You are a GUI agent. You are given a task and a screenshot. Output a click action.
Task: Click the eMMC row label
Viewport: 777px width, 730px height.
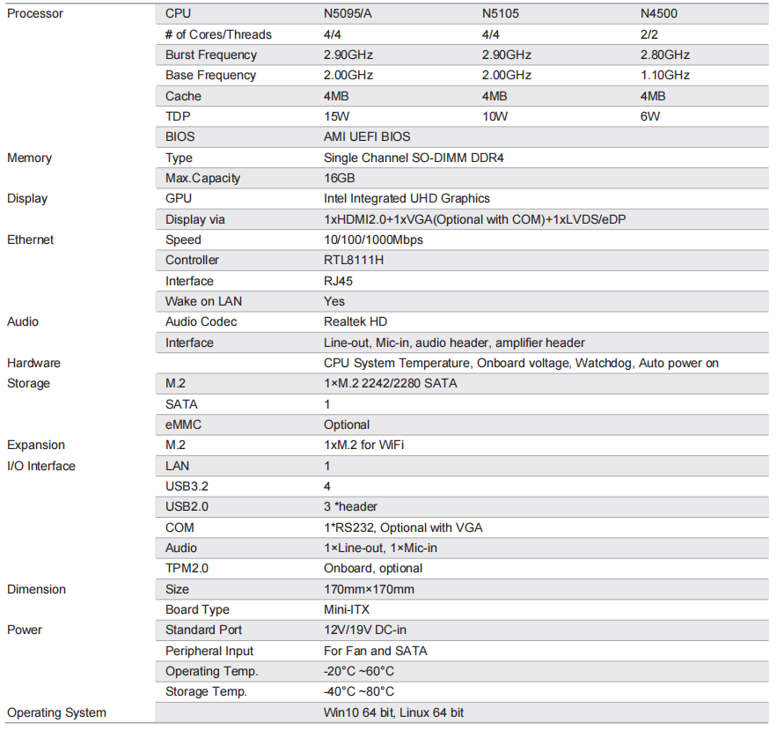click(x=186, y=424)
